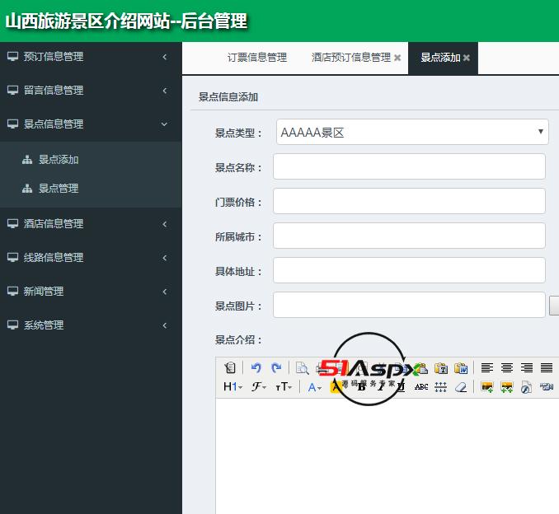Click the 门票价格 input field

click(409, 201)
